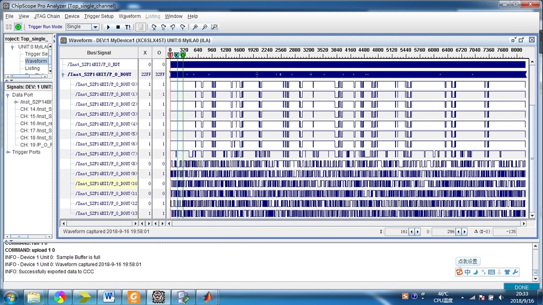Click the Go To Next Trigger icon

[182, 27]
